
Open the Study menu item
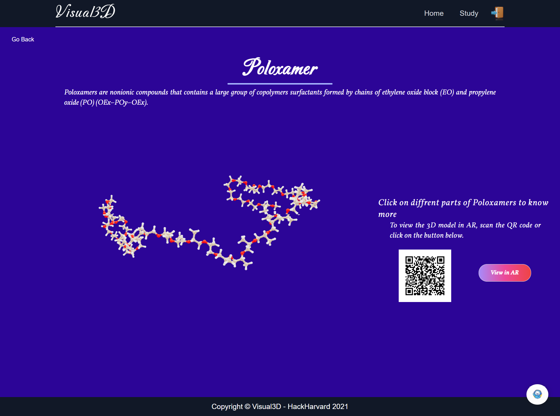coord(469,13)
